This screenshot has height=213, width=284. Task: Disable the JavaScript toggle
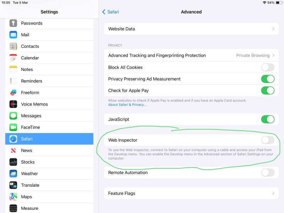pos(268,119)
